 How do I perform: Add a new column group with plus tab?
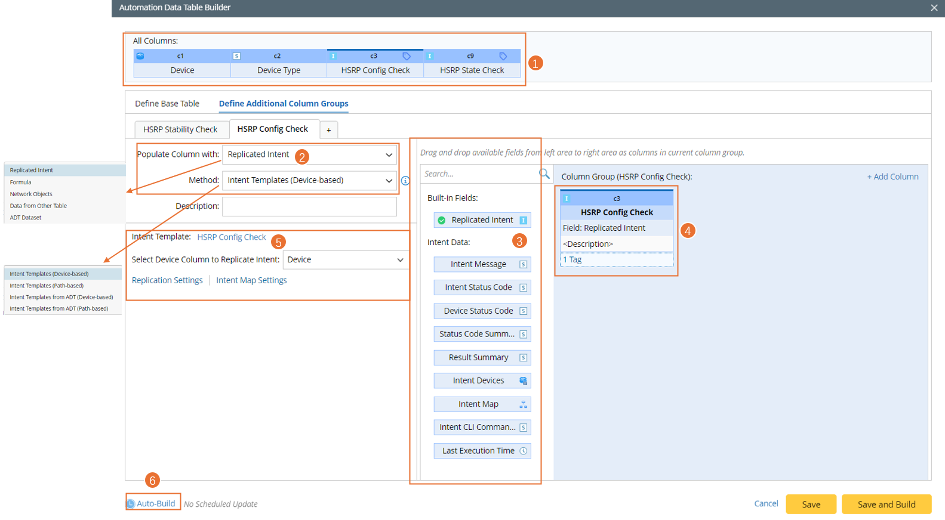coord(328,130)
